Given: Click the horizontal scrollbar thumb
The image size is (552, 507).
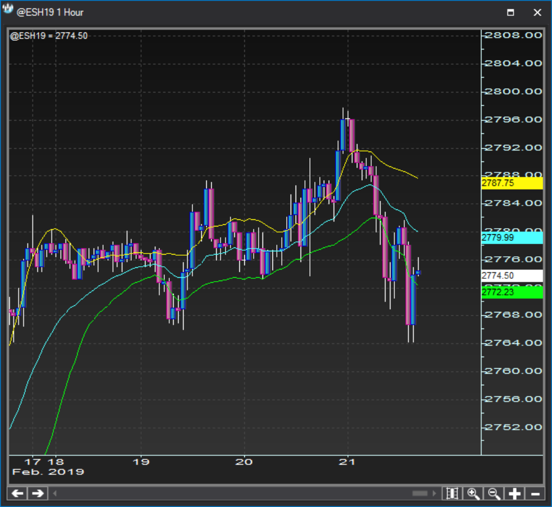Looking at the screenshot, I should (x=420, y=493).
